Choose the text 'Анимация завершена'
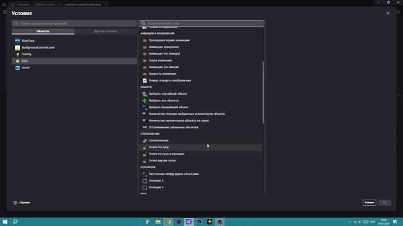Screen dimensions: 403x226 (164, 47)
